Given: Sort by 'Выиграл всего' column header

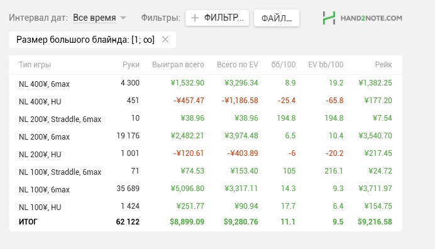Looking at the screenshot, I should (x=178, y=65).
